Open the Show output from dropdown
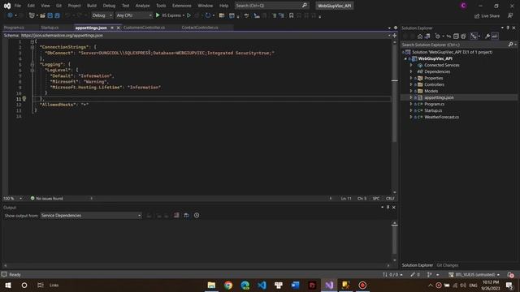The width and height of the screenshot is (520, 292). [91, 216]
